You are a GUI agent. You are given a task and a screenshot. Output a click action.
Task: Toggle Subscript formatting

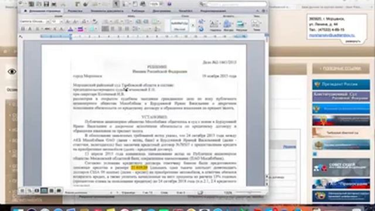click(x=62, y=29)
